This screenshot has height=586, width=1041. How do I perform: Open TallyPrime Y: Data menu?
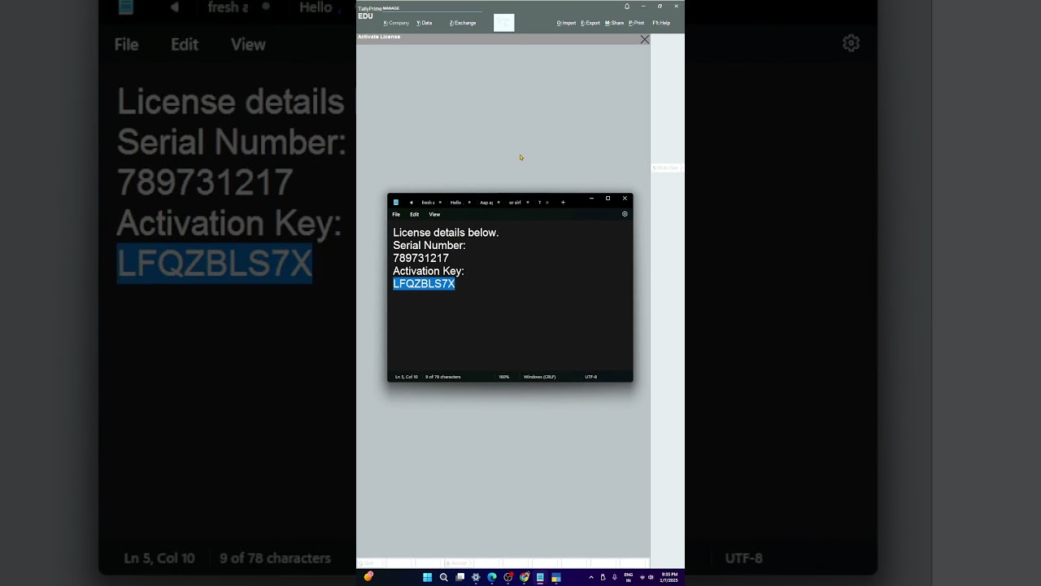425,23
